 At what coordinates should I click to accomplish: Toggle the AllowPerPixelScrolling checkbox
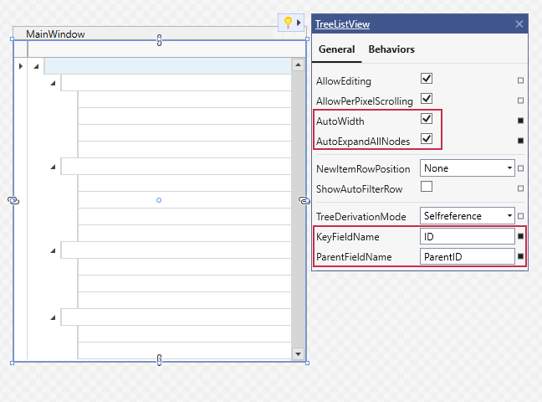(427, 99)
